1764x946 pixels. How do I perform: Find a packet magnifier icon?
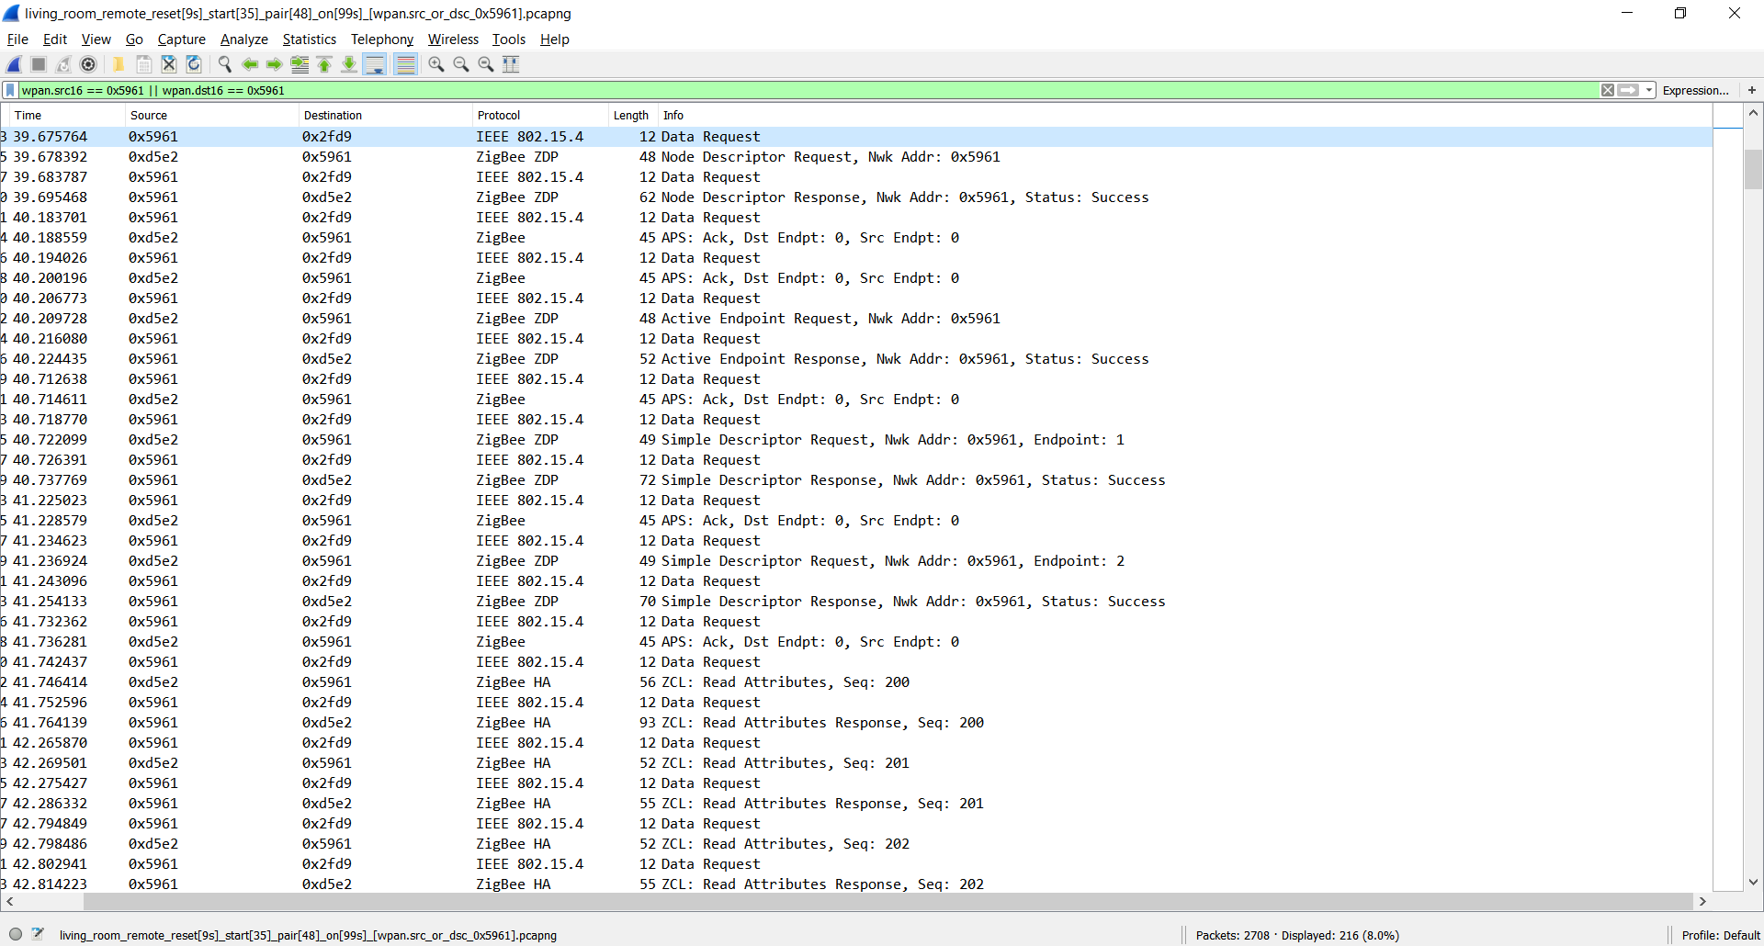point(225,64)
